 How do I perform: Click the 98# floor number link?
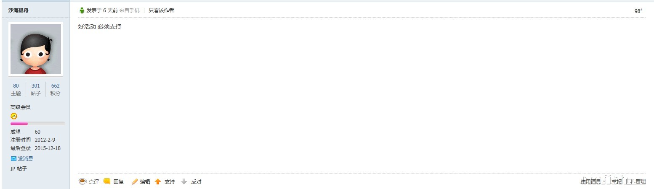pos(638,11)
